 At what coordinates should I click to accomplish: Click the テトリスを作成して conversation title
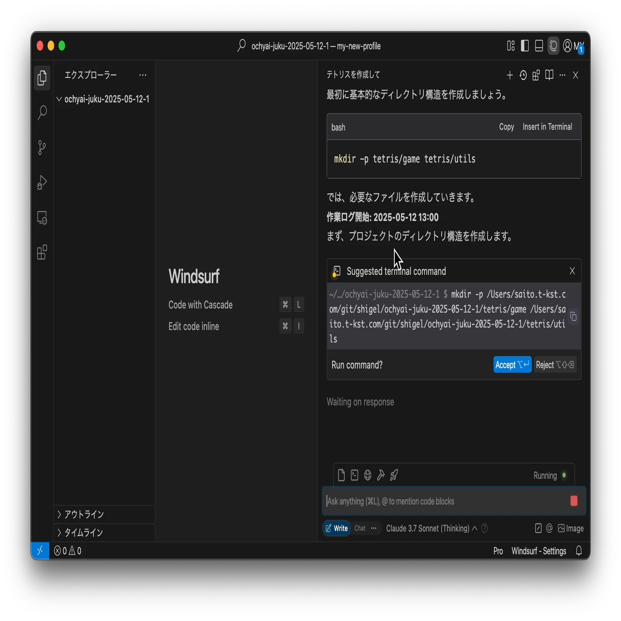coord(353,75)
